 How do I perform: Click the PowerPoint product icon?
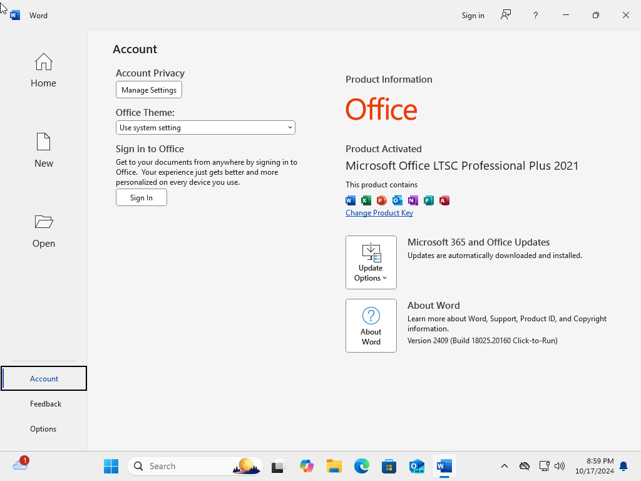tap(381, 200)
